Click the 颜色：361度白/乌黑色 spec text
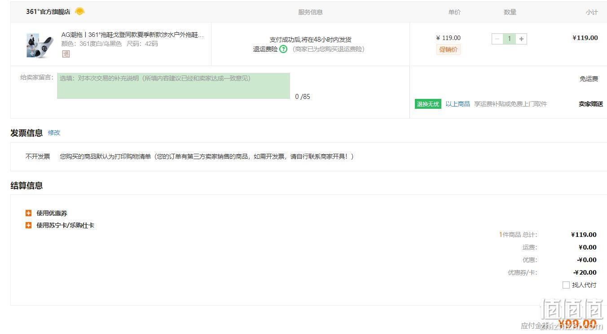Viewport: 607px width, 334px height. tap(92, 44)
